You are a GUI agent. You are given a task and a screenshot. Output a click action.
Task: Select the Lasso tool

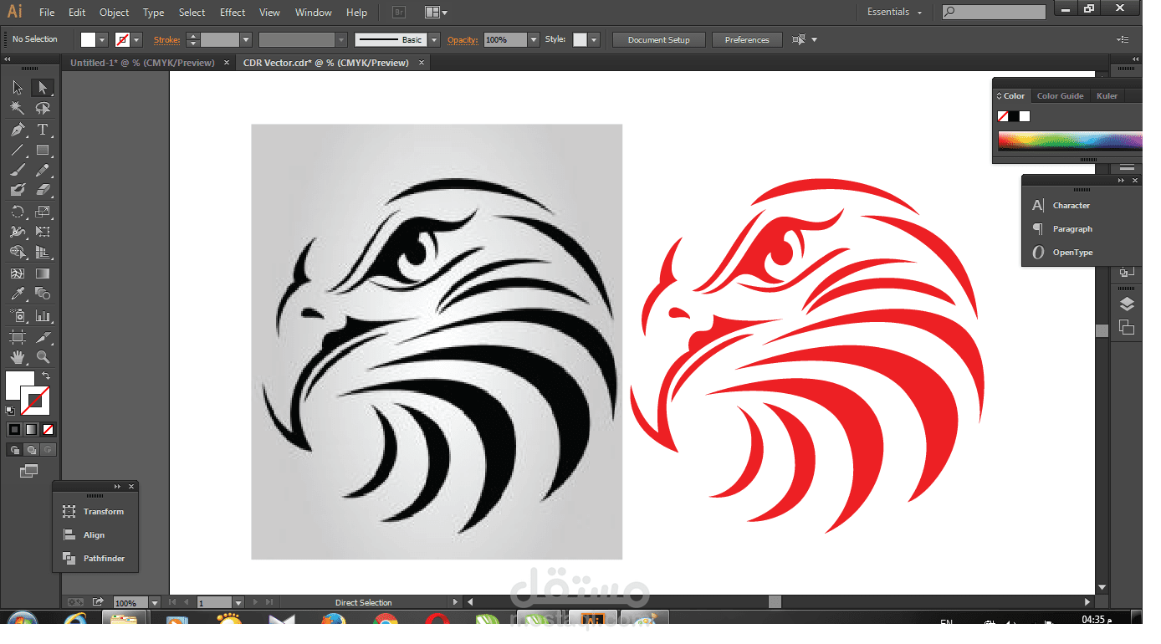click(43, 109)
